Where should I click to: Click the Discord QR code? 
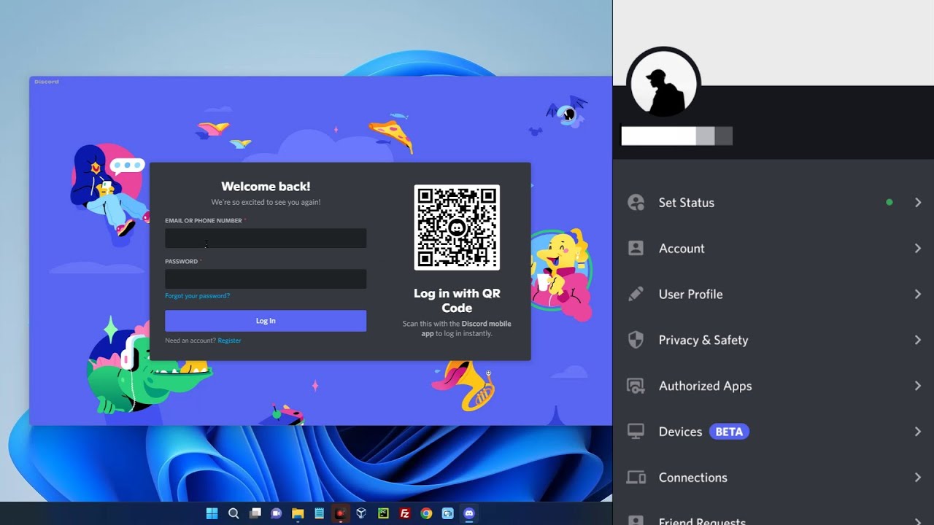click(457, 227)
